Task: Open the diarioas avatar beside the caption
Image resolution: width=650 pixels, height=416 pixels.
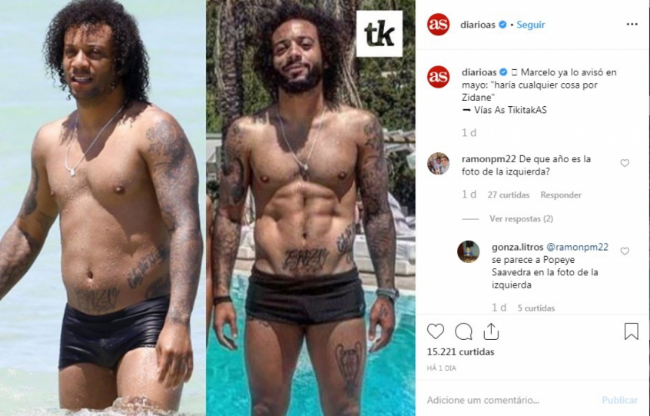Action: tap(438, 77)
